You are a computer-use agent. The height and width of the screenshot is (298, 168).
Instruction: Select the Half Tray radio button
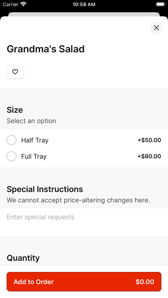click(x=12, y=140)
